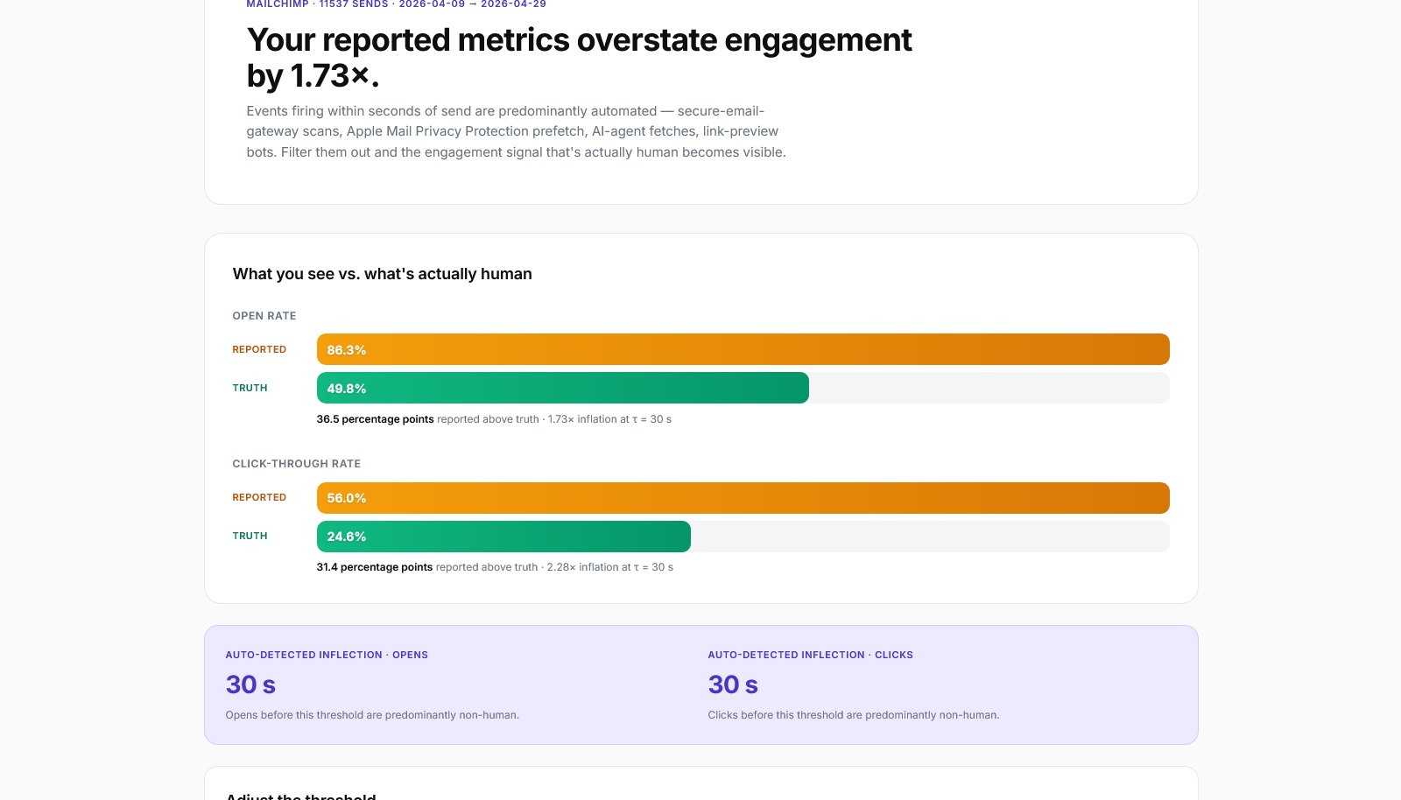The image size is (1401, 800).
Task: Click the Adjust the threshold heading
Action: coord(300,795)
